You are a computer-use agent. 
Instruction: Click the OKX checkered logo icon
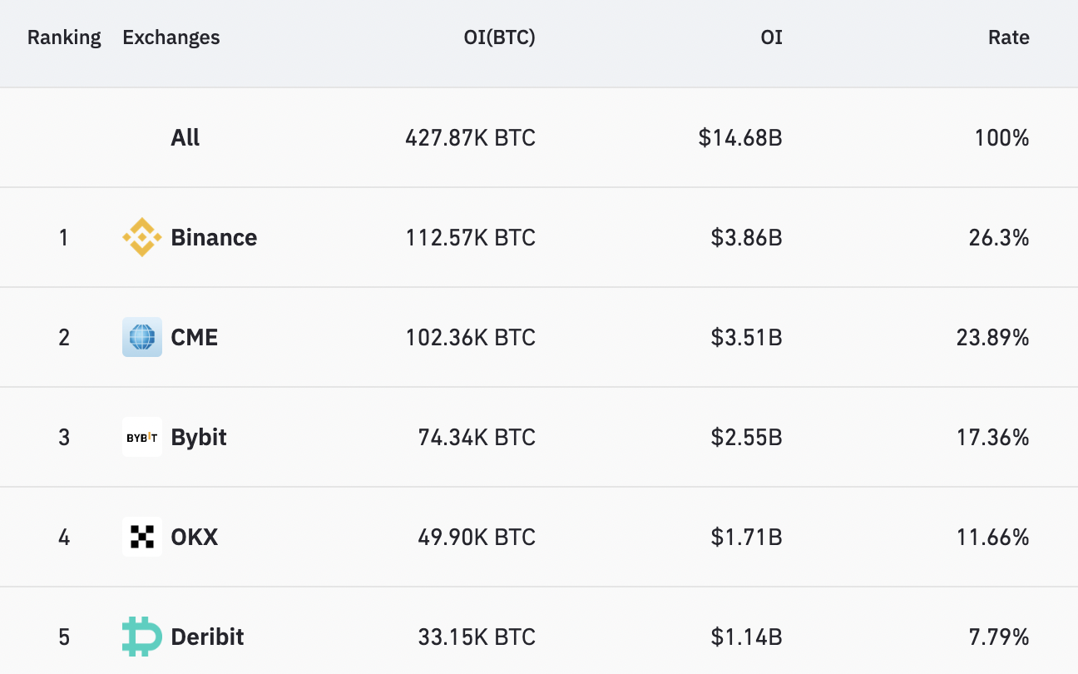tap(142, 537)
